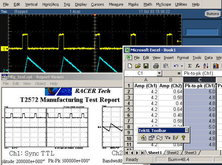Click the Sort Ascending A-Z icon

pyautogui.click(x=206, y=66)
